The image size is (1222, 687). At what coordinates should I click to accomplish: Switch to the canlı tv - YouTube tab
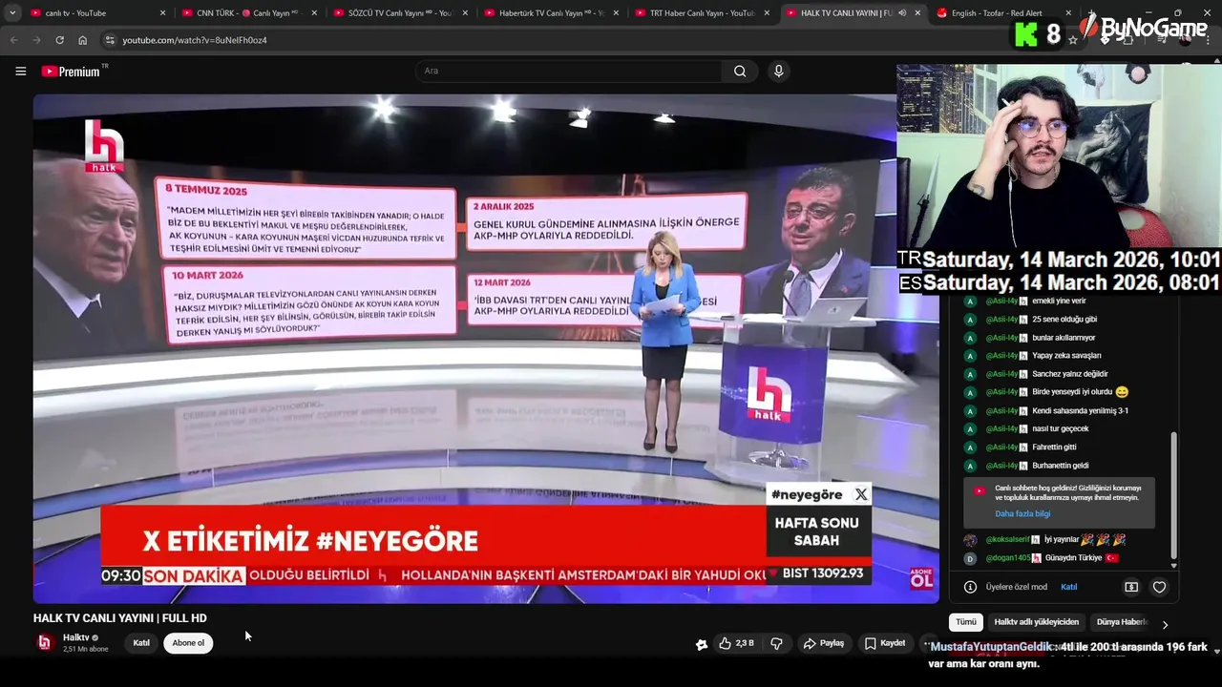95,13
